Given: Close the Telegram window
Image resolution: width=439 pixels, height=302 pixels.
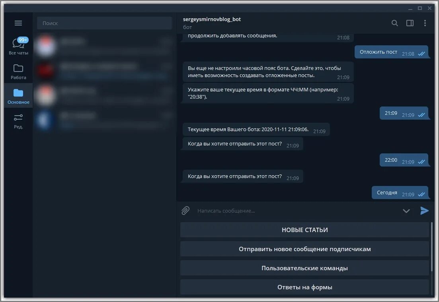Looking at the screenshot, I should [x=429, y=8].
